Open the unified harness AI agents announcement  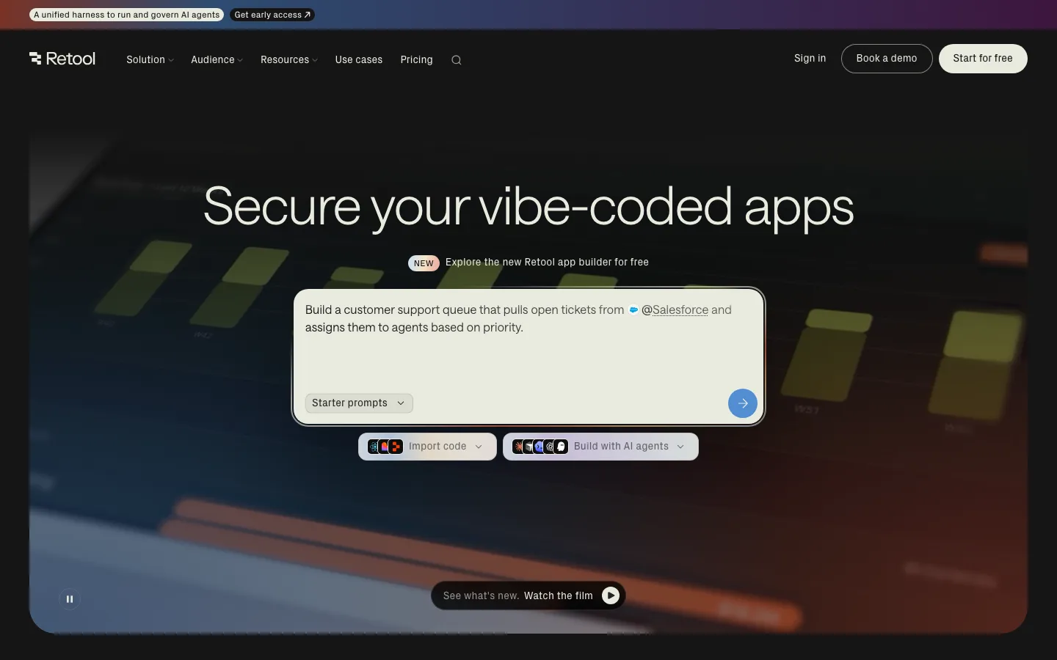click(x=127, y=15)
